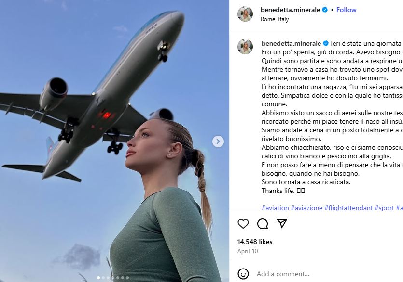This screenshot has width=403, height=282.
Task: Open the Rome, Italy location link
Action: pyautogui.click(x=275, y=19)
